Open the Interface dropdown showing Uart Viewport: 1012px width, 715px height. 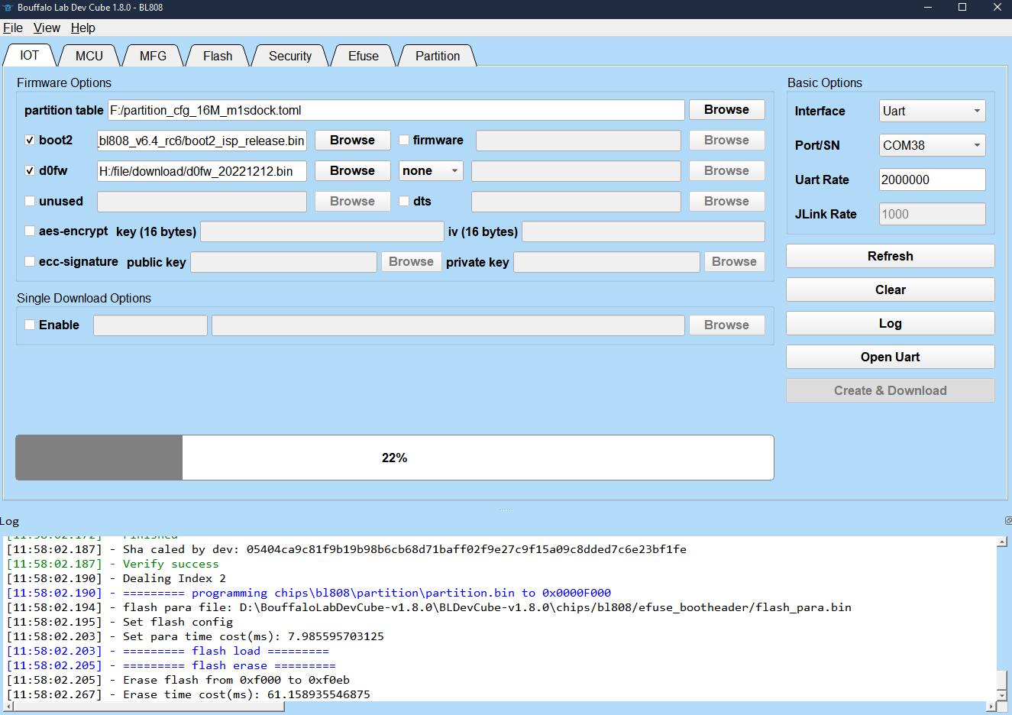(x=932, y=111)
